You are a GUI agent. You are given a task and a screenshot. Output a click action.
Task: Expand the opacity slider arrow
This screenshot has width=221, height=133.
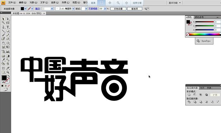[105, 9]
